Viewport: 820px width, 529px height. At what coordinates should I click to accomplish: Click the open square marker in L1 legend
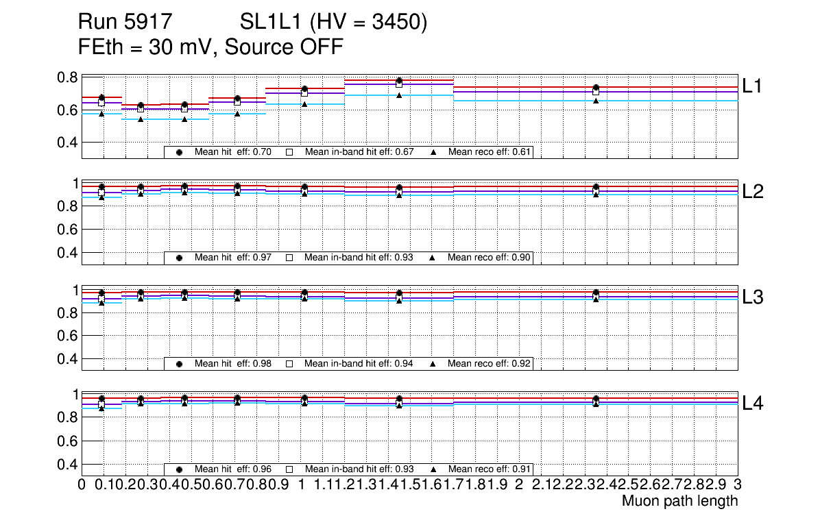[x=289, y=153]
